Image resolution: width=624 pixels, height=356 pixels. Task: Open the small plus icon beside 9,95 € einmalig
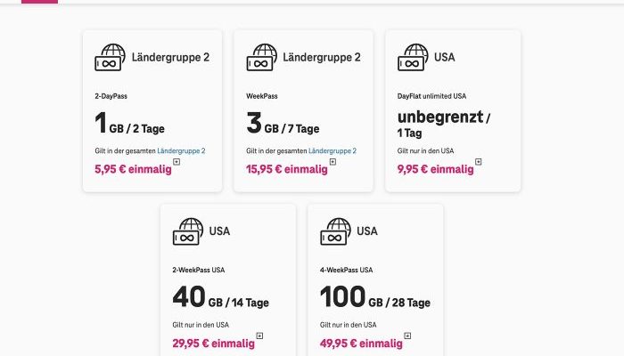478,162
